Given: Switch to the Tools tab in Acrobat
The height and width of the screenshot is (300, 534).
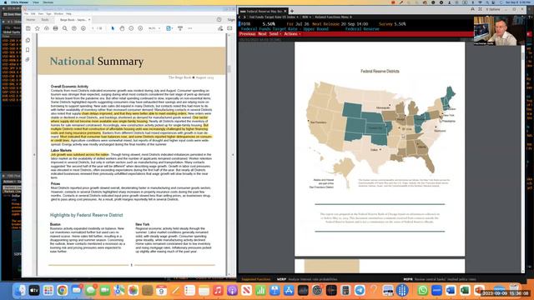Looking at the screenshot, I should coord(45,20).
